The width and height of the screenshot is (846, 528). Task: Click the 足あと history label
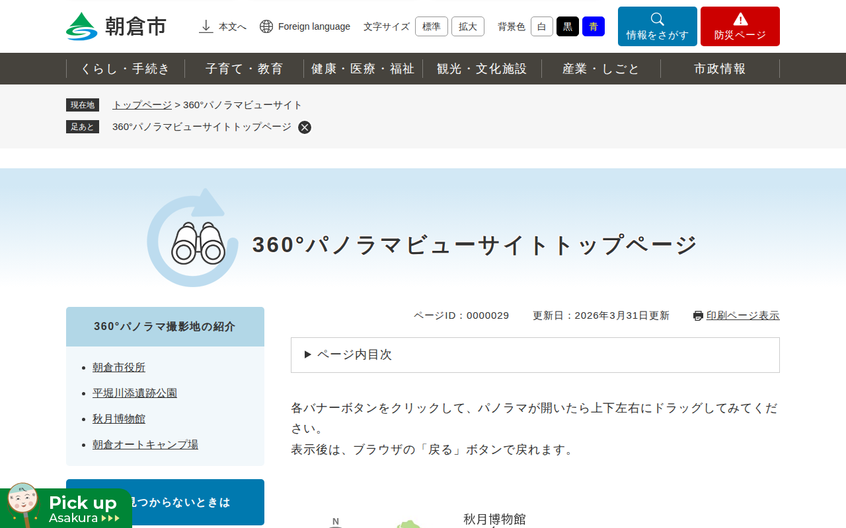[x=83, y=127]
